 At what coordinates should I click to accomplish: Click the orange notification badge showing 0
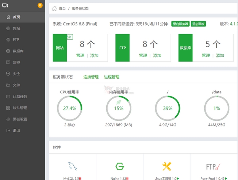tap(40, 6)
